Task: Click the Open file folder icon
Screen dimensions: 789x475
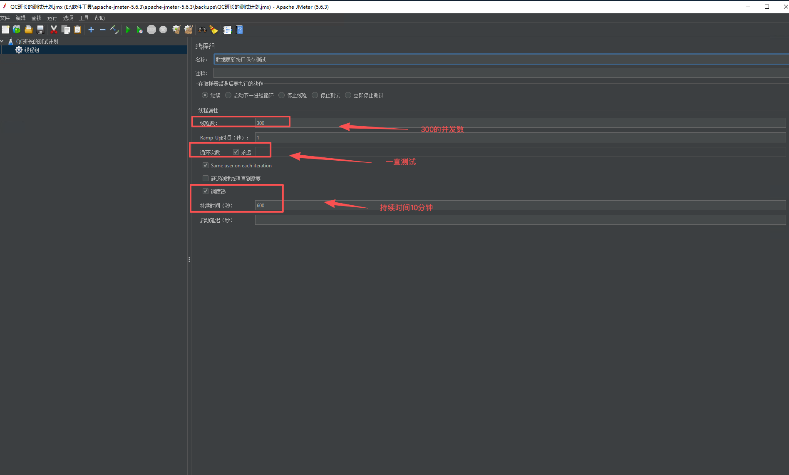Action: tap(29, 30)
